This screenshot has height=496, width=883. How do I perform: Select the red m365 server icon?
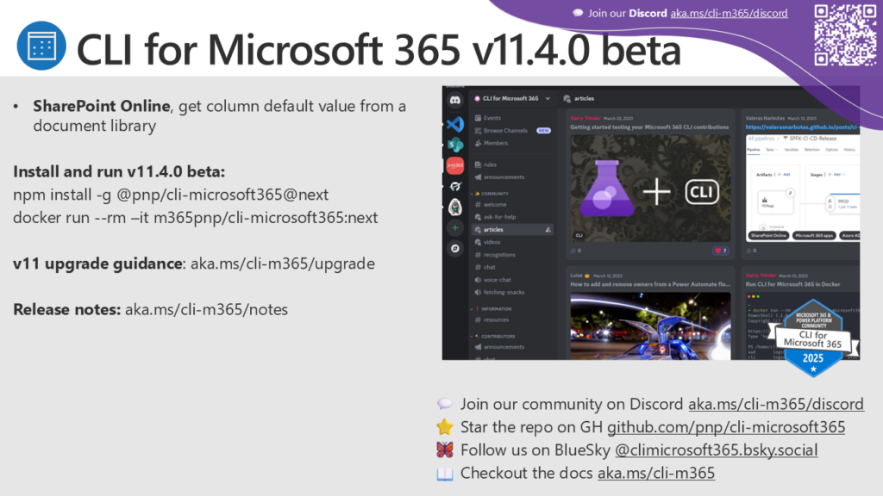point(455,165)
